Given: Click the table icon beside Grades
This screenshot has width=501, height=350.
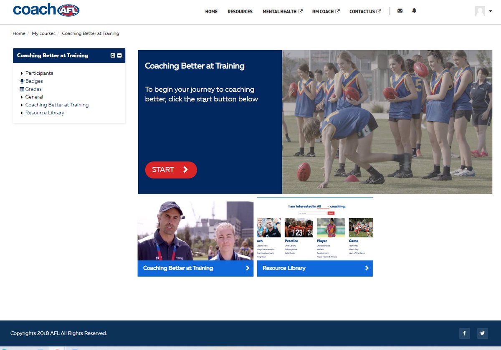Looking at the screenshot, I should [x=22, y=89].
